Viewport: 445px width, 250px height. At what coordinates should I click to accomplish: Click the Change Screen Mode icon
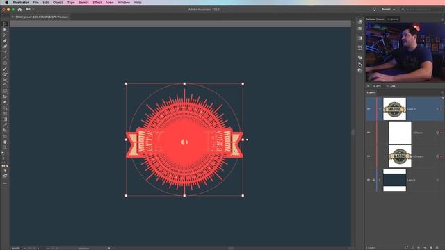click(5, 176)
